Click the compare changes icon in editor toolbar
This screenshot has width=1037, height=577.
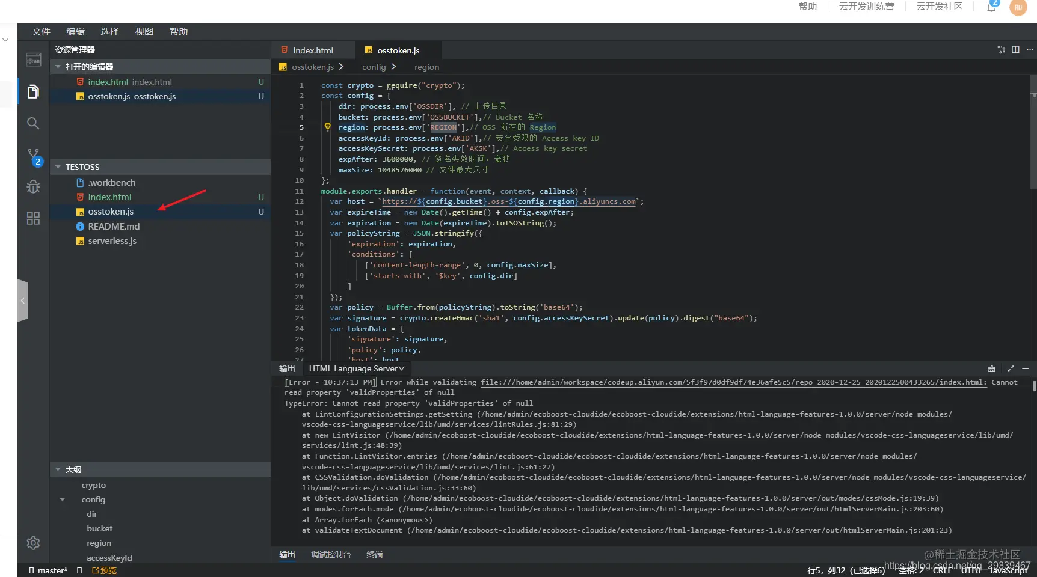click(1001, 50)
